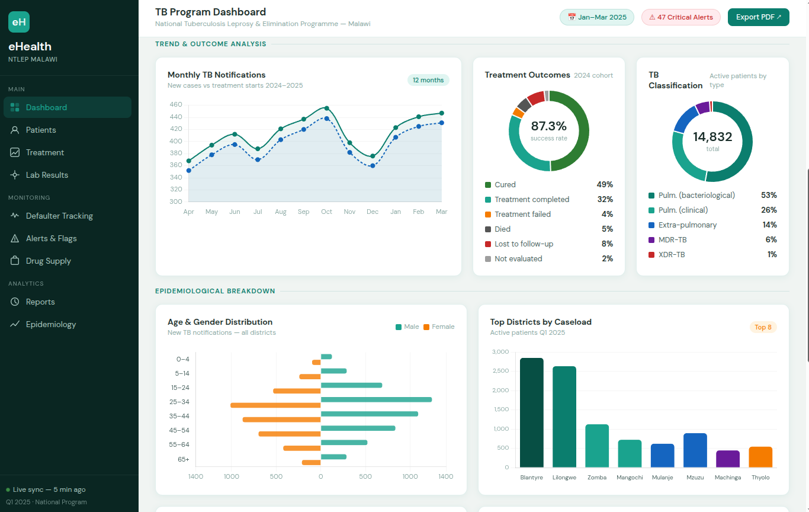
Task: Click the eHealth logo icon
Action: pos(19,23)
